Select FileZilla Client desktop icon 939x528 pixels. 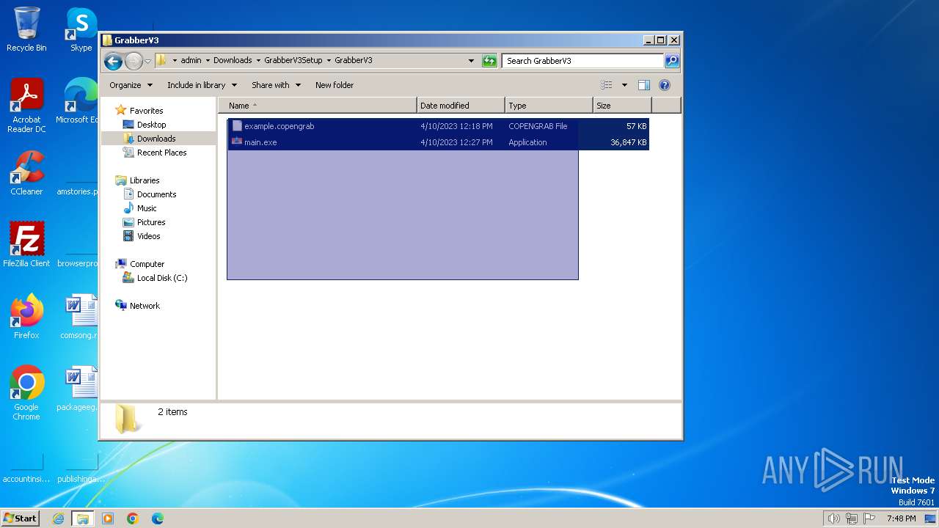[x=26, y=245]
